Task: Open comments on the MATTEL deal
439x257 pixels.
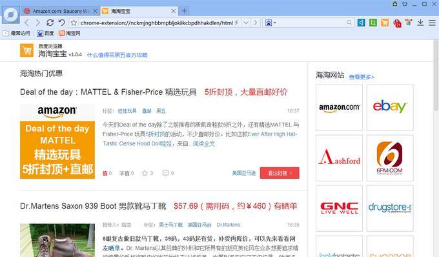Action: click(168, 173)
